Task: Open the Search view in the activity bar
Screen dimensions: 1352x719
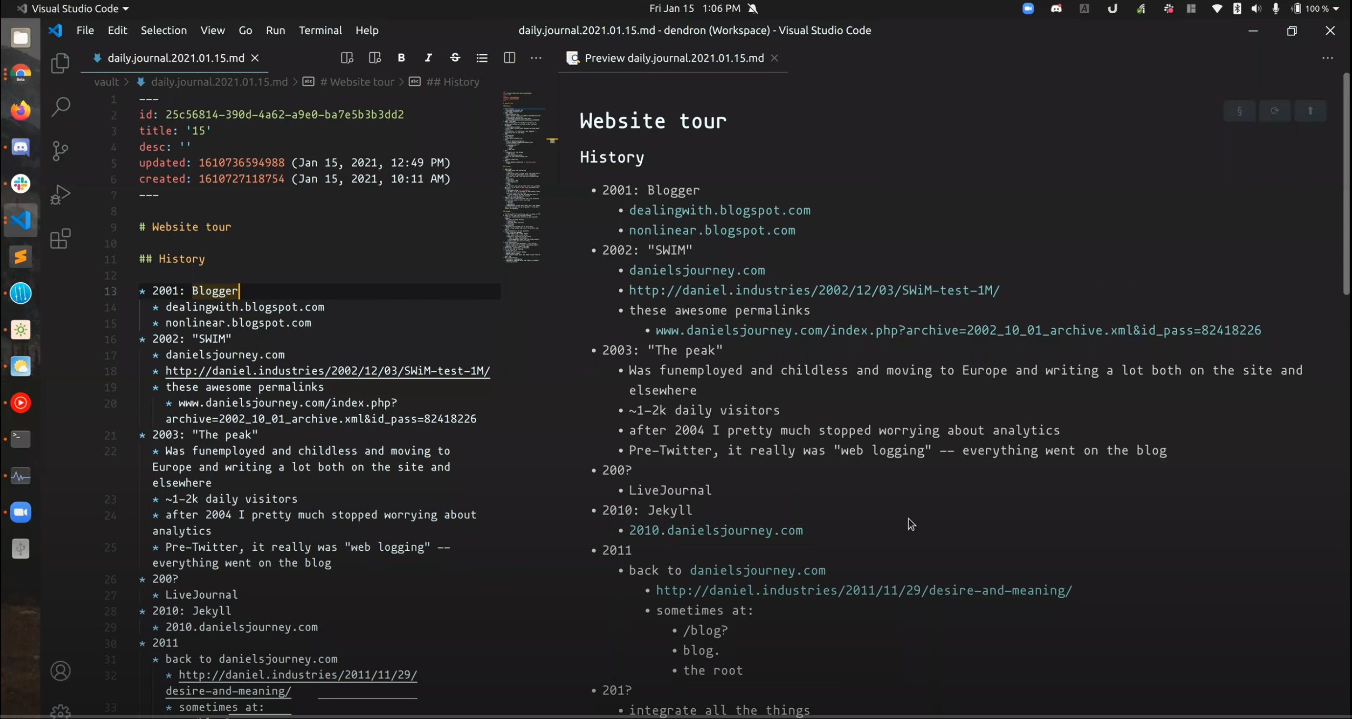Action: (x=60, y=107)
